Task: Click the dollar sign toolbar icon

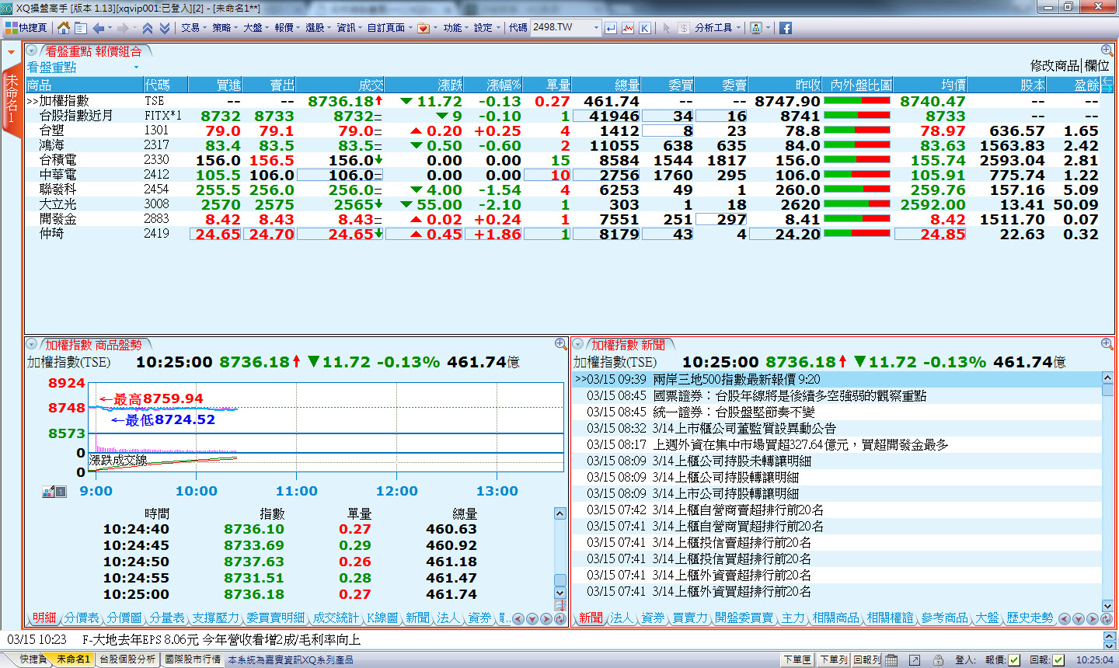Action: (x=684, y=28)
